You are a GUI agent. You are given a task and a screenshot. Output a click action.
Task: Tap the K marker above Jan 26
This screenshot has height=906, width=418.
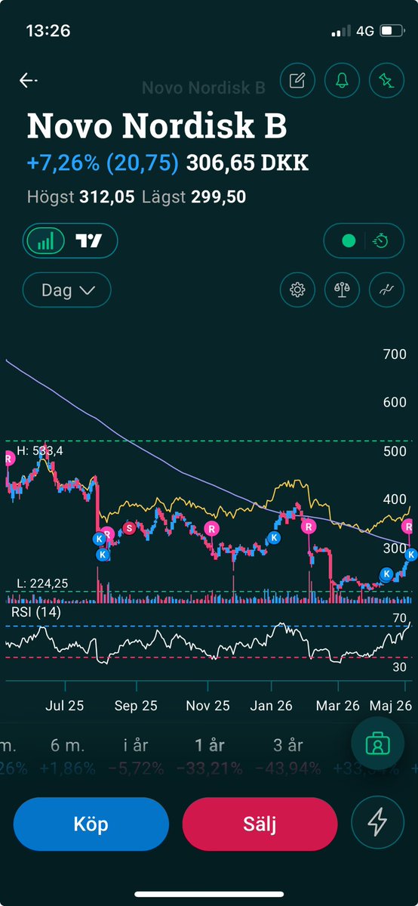tap(275, 537)
